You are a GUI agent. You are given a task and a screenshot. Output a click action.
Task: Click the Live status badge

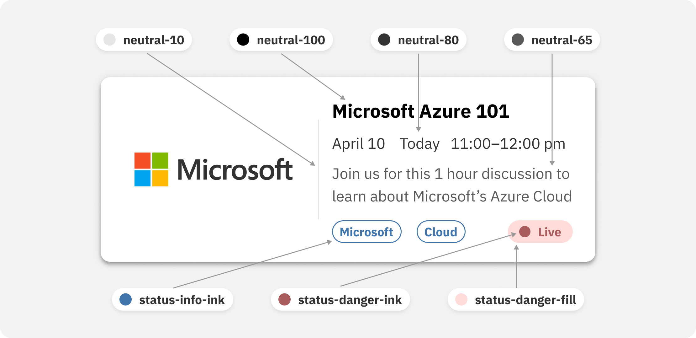pyautogui.click(x=540, y=232)
